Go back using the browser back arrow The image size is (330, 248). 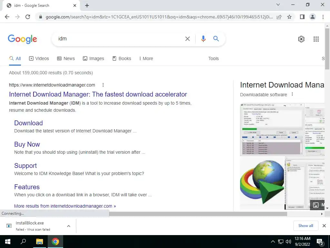point(7,17)
